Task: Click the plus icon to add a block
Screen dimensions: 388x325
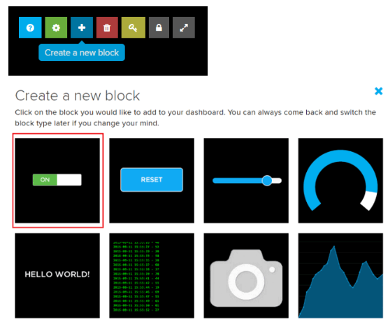Action: (82, 27)
